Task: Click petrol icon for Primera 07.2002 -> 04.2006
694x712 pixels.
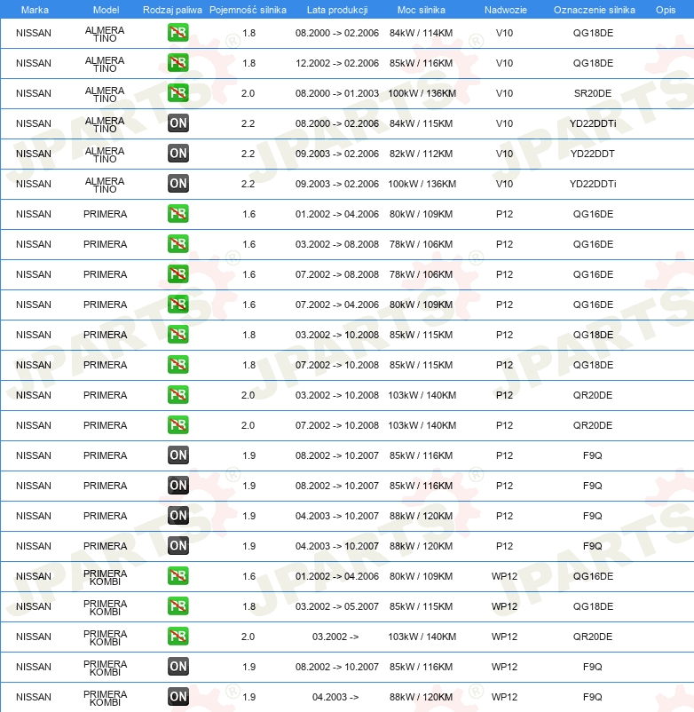Action: coord(177,305)
